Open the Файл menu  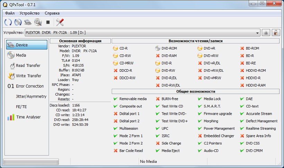click(x=10, y=13)
